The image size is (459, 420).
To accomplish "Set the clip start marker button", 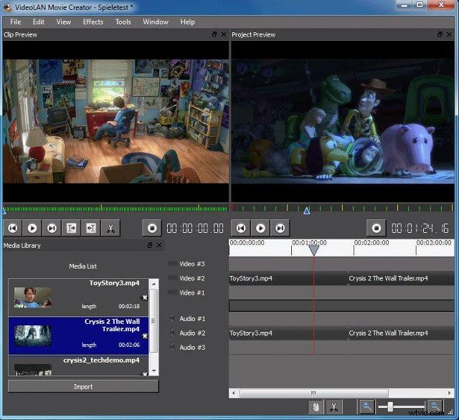I will point(72,228).
